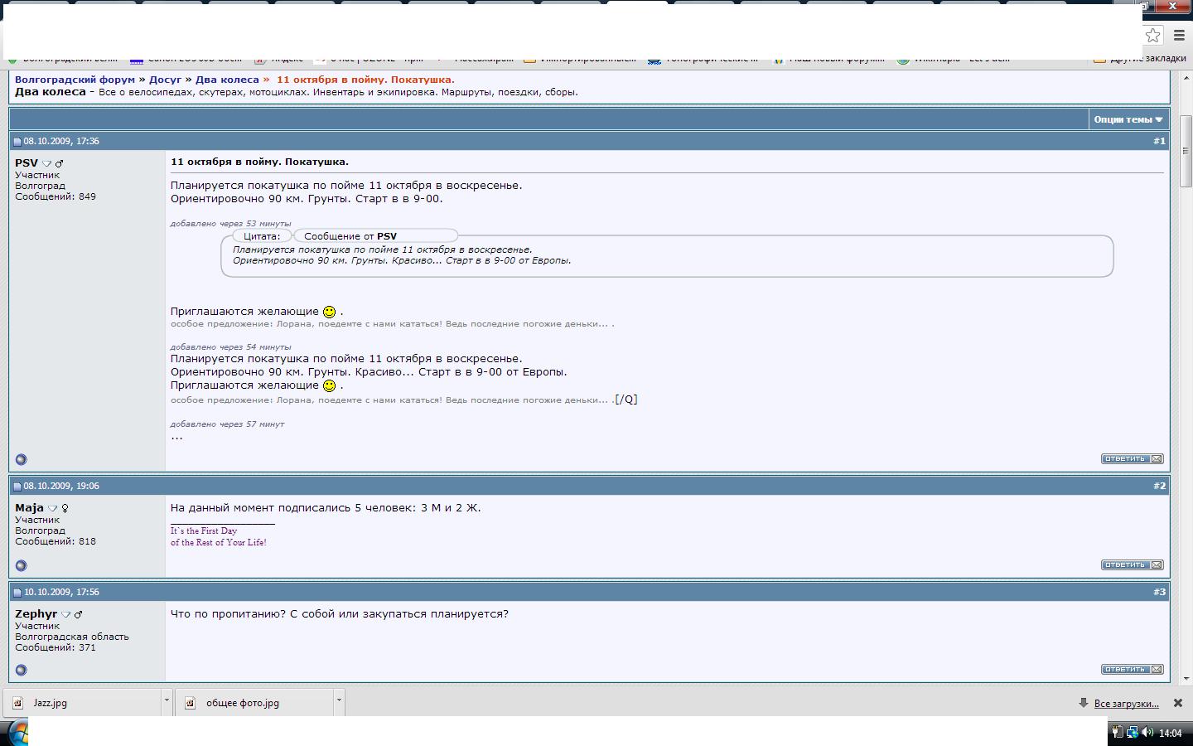Click the text 'На данный момент подписались 5 человек'

click(292, 507)
